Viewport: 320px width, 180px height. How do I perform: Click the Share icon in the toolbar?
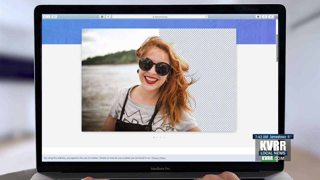[x=264, y=17]
